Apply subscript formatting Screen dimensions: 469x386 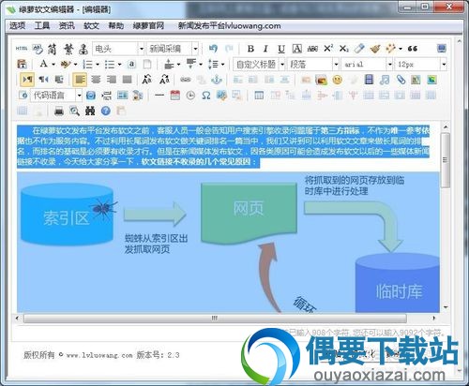(344, 49)
